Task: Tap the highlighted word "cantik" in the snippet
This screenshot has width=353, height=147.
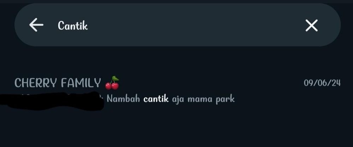Action: click(x=156, y=99)
